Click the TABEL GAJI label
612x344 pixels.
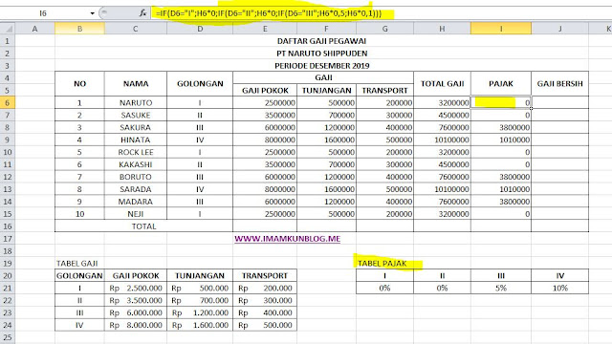tap(76, 264)
